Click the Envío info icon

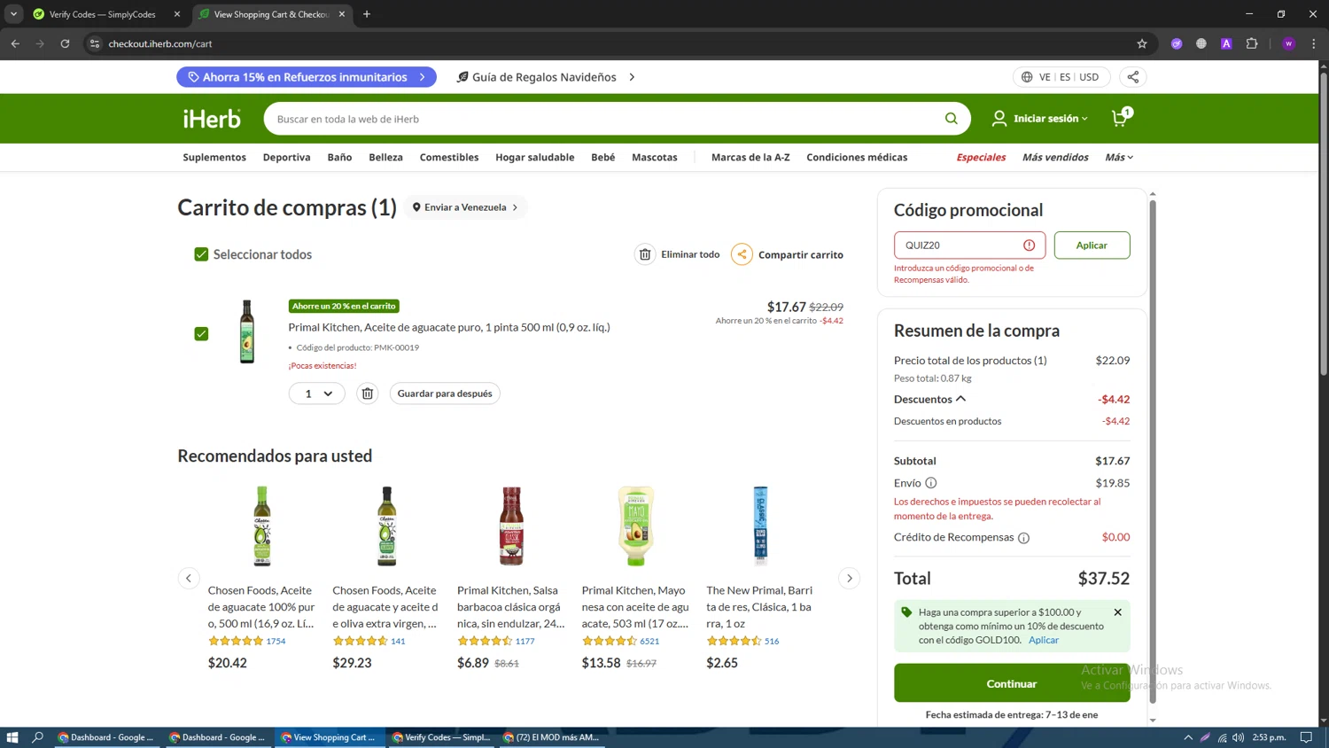tap(931, 483)
